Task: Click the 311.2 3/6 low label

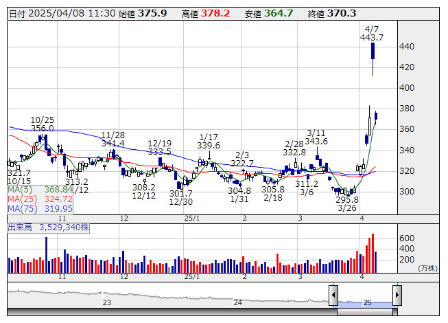Action: pos(307,188)
